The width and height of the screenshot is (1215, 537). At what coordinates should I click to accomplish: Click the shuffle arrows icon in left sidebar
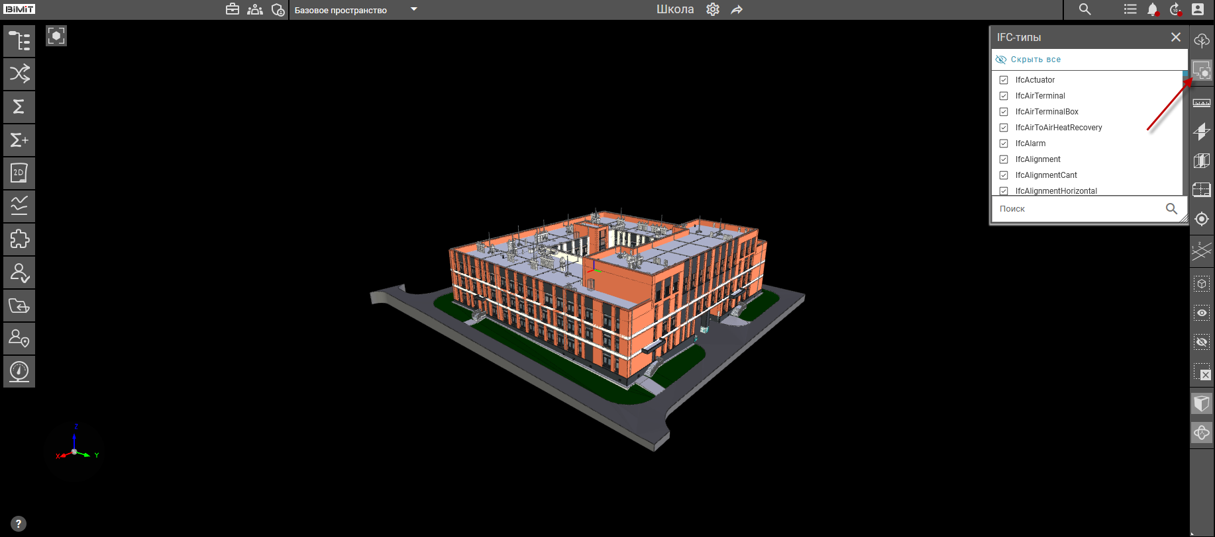point(19,73)
